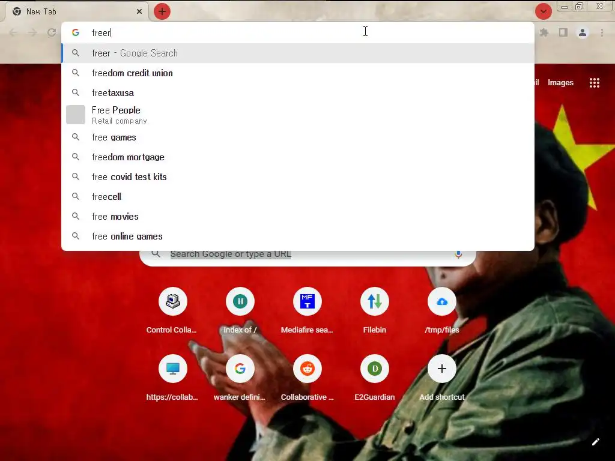Pick the freedom mortgage suggestion
Screen dimensions: 615x461
point(298,157)
